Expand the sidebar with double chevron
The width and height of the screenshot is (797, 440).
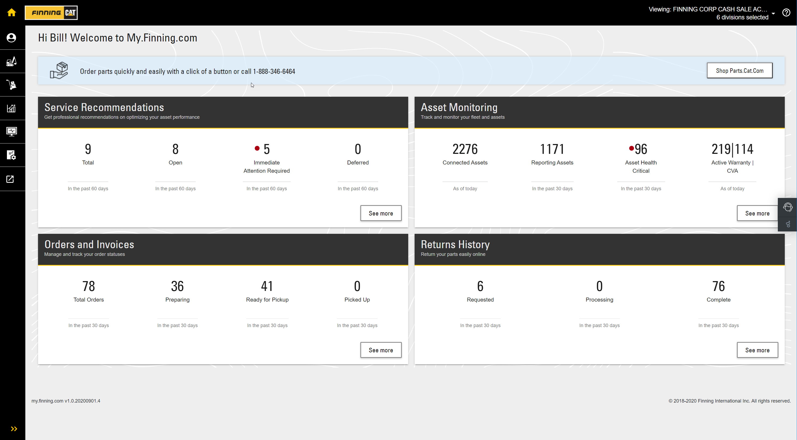14,429
